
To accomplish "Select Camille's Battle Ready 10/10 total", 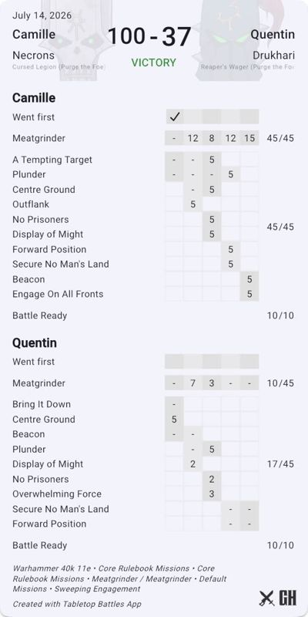I will pos(280,315).
